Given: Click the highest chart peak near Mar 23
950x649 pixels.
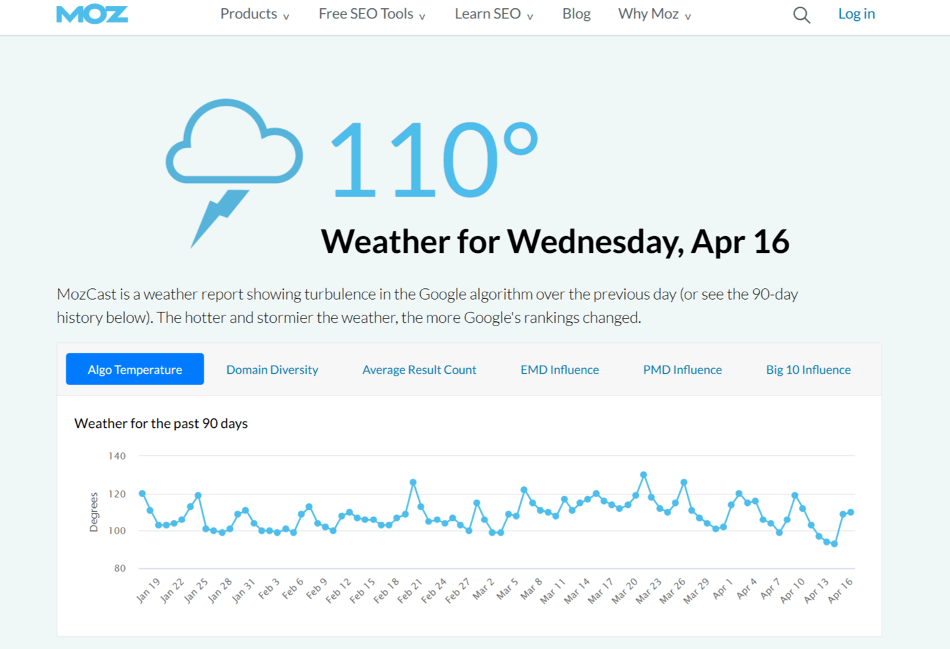Looking at the screenshot, I should point(643,475).
